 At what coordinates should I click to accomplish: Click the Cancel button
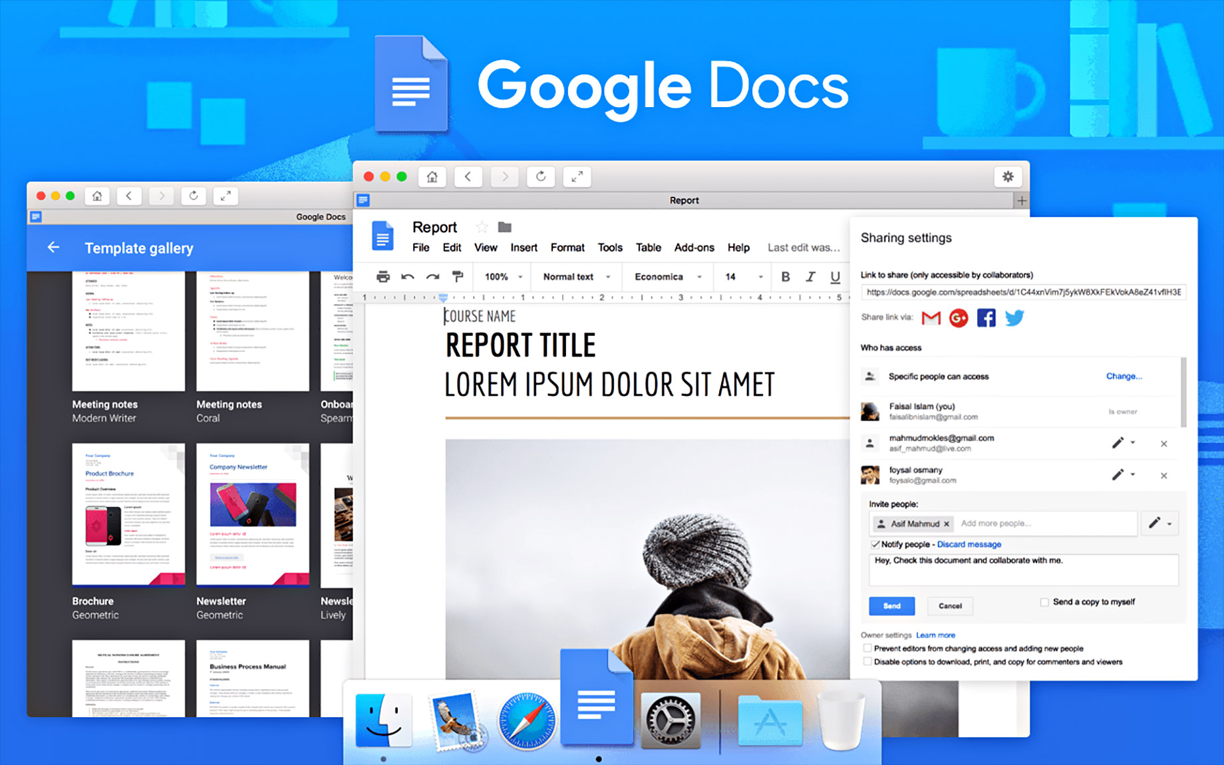tap(950, 606)
